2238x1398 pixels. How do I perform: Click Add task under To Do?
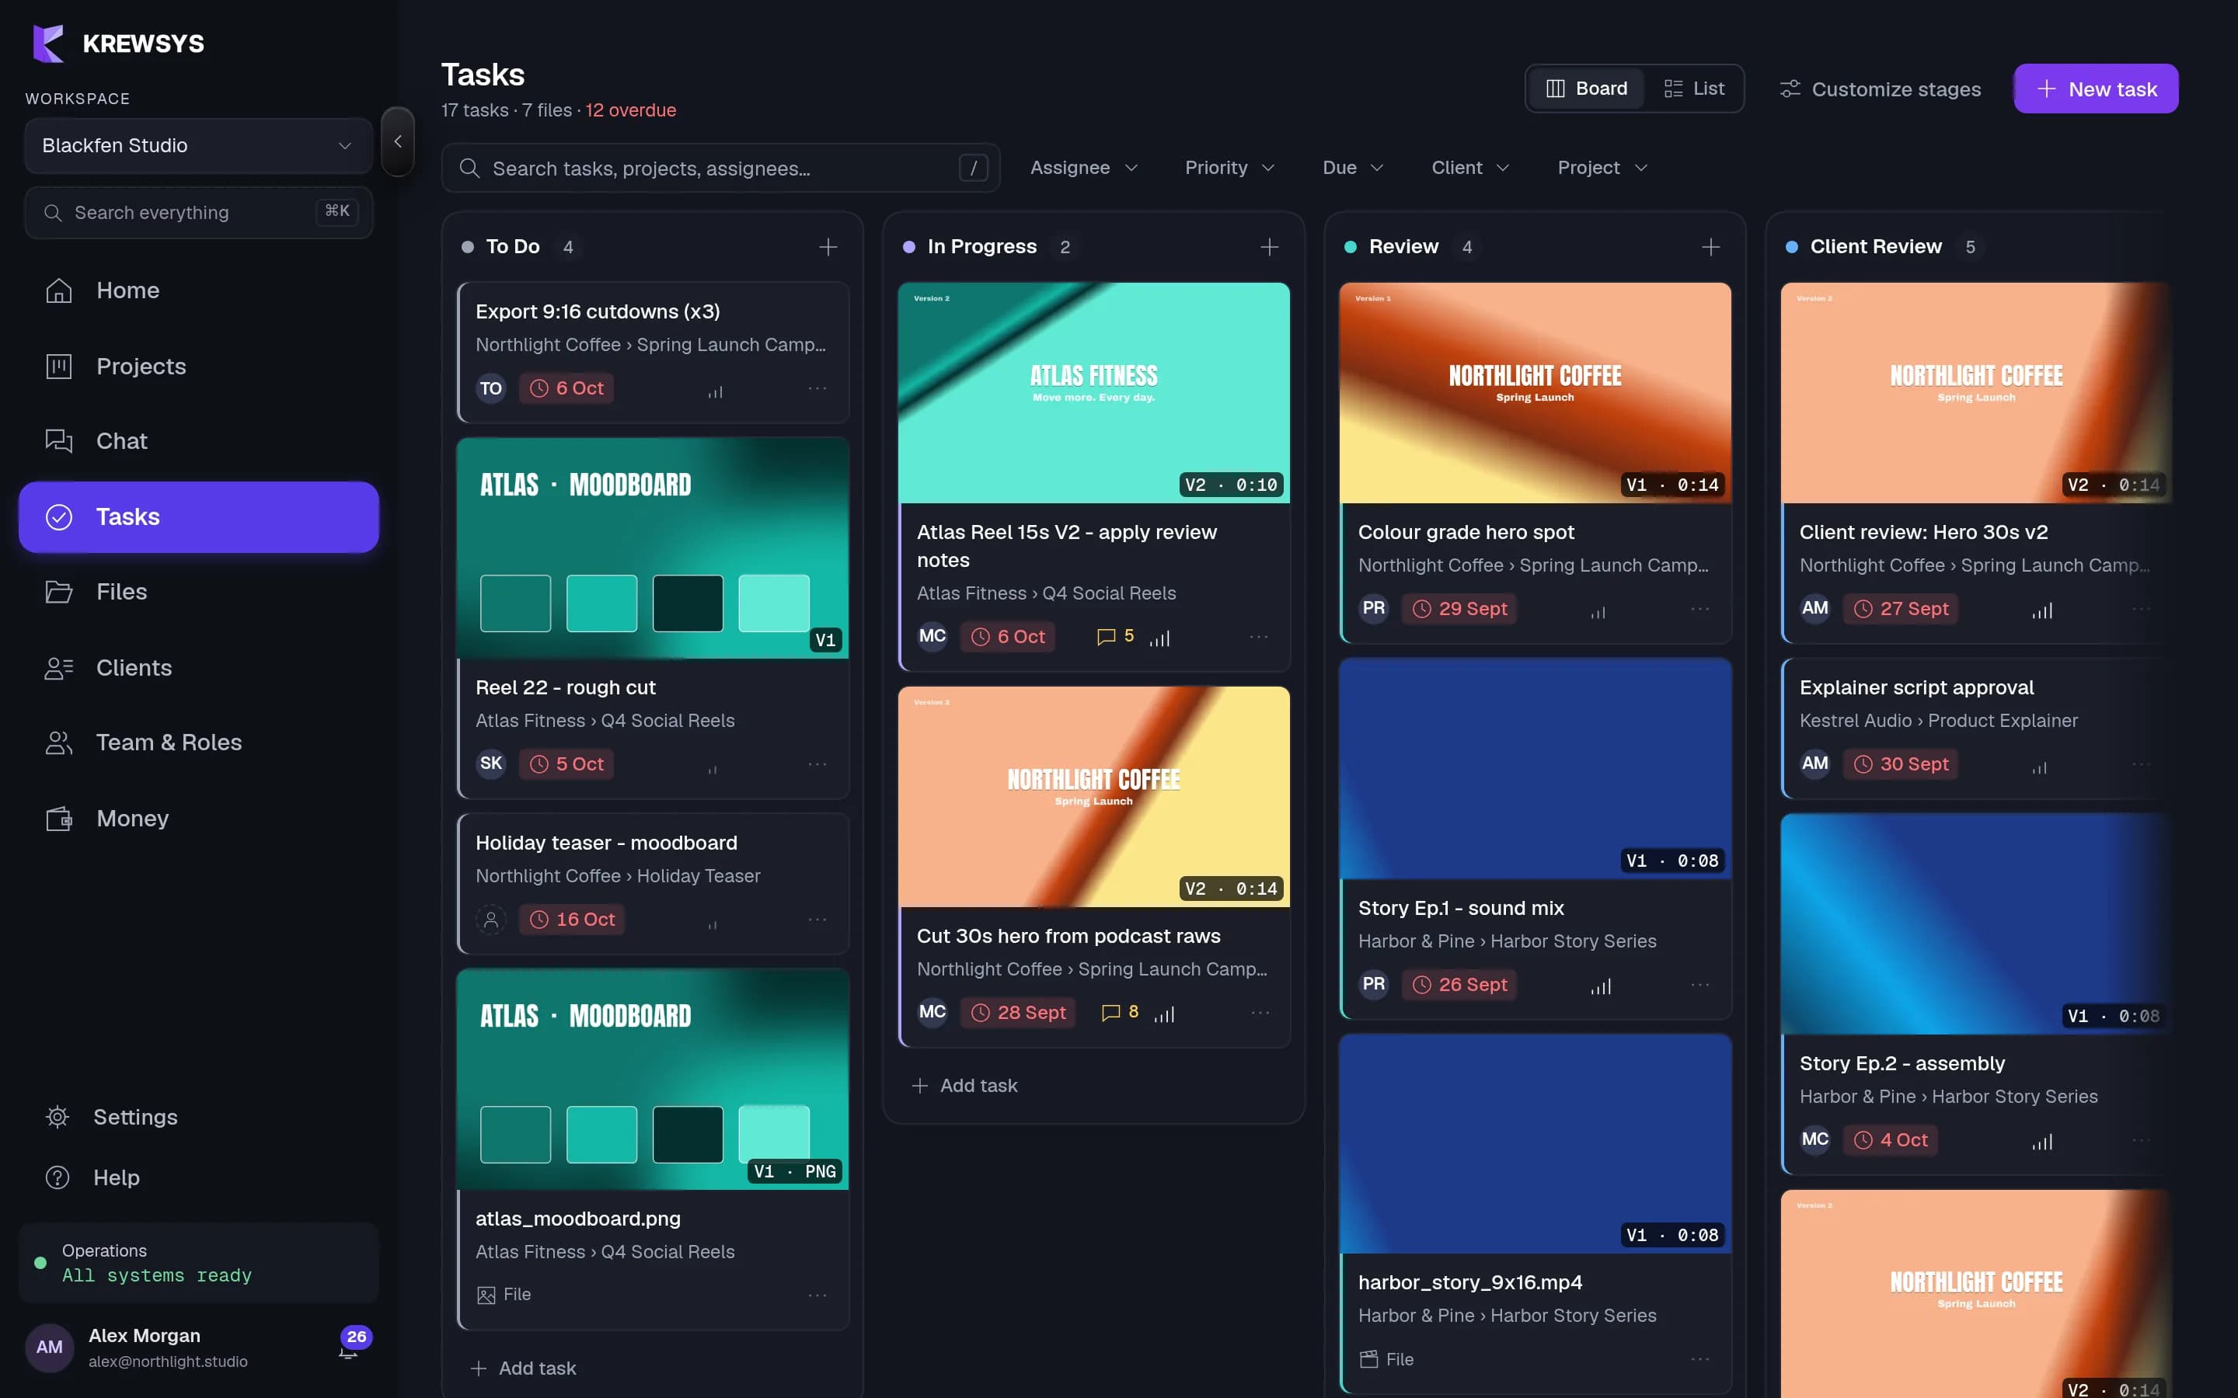pos(524,1368)
